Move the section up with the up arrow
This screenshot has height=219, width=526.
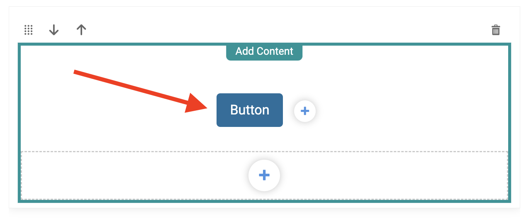(x=81, y=30)
